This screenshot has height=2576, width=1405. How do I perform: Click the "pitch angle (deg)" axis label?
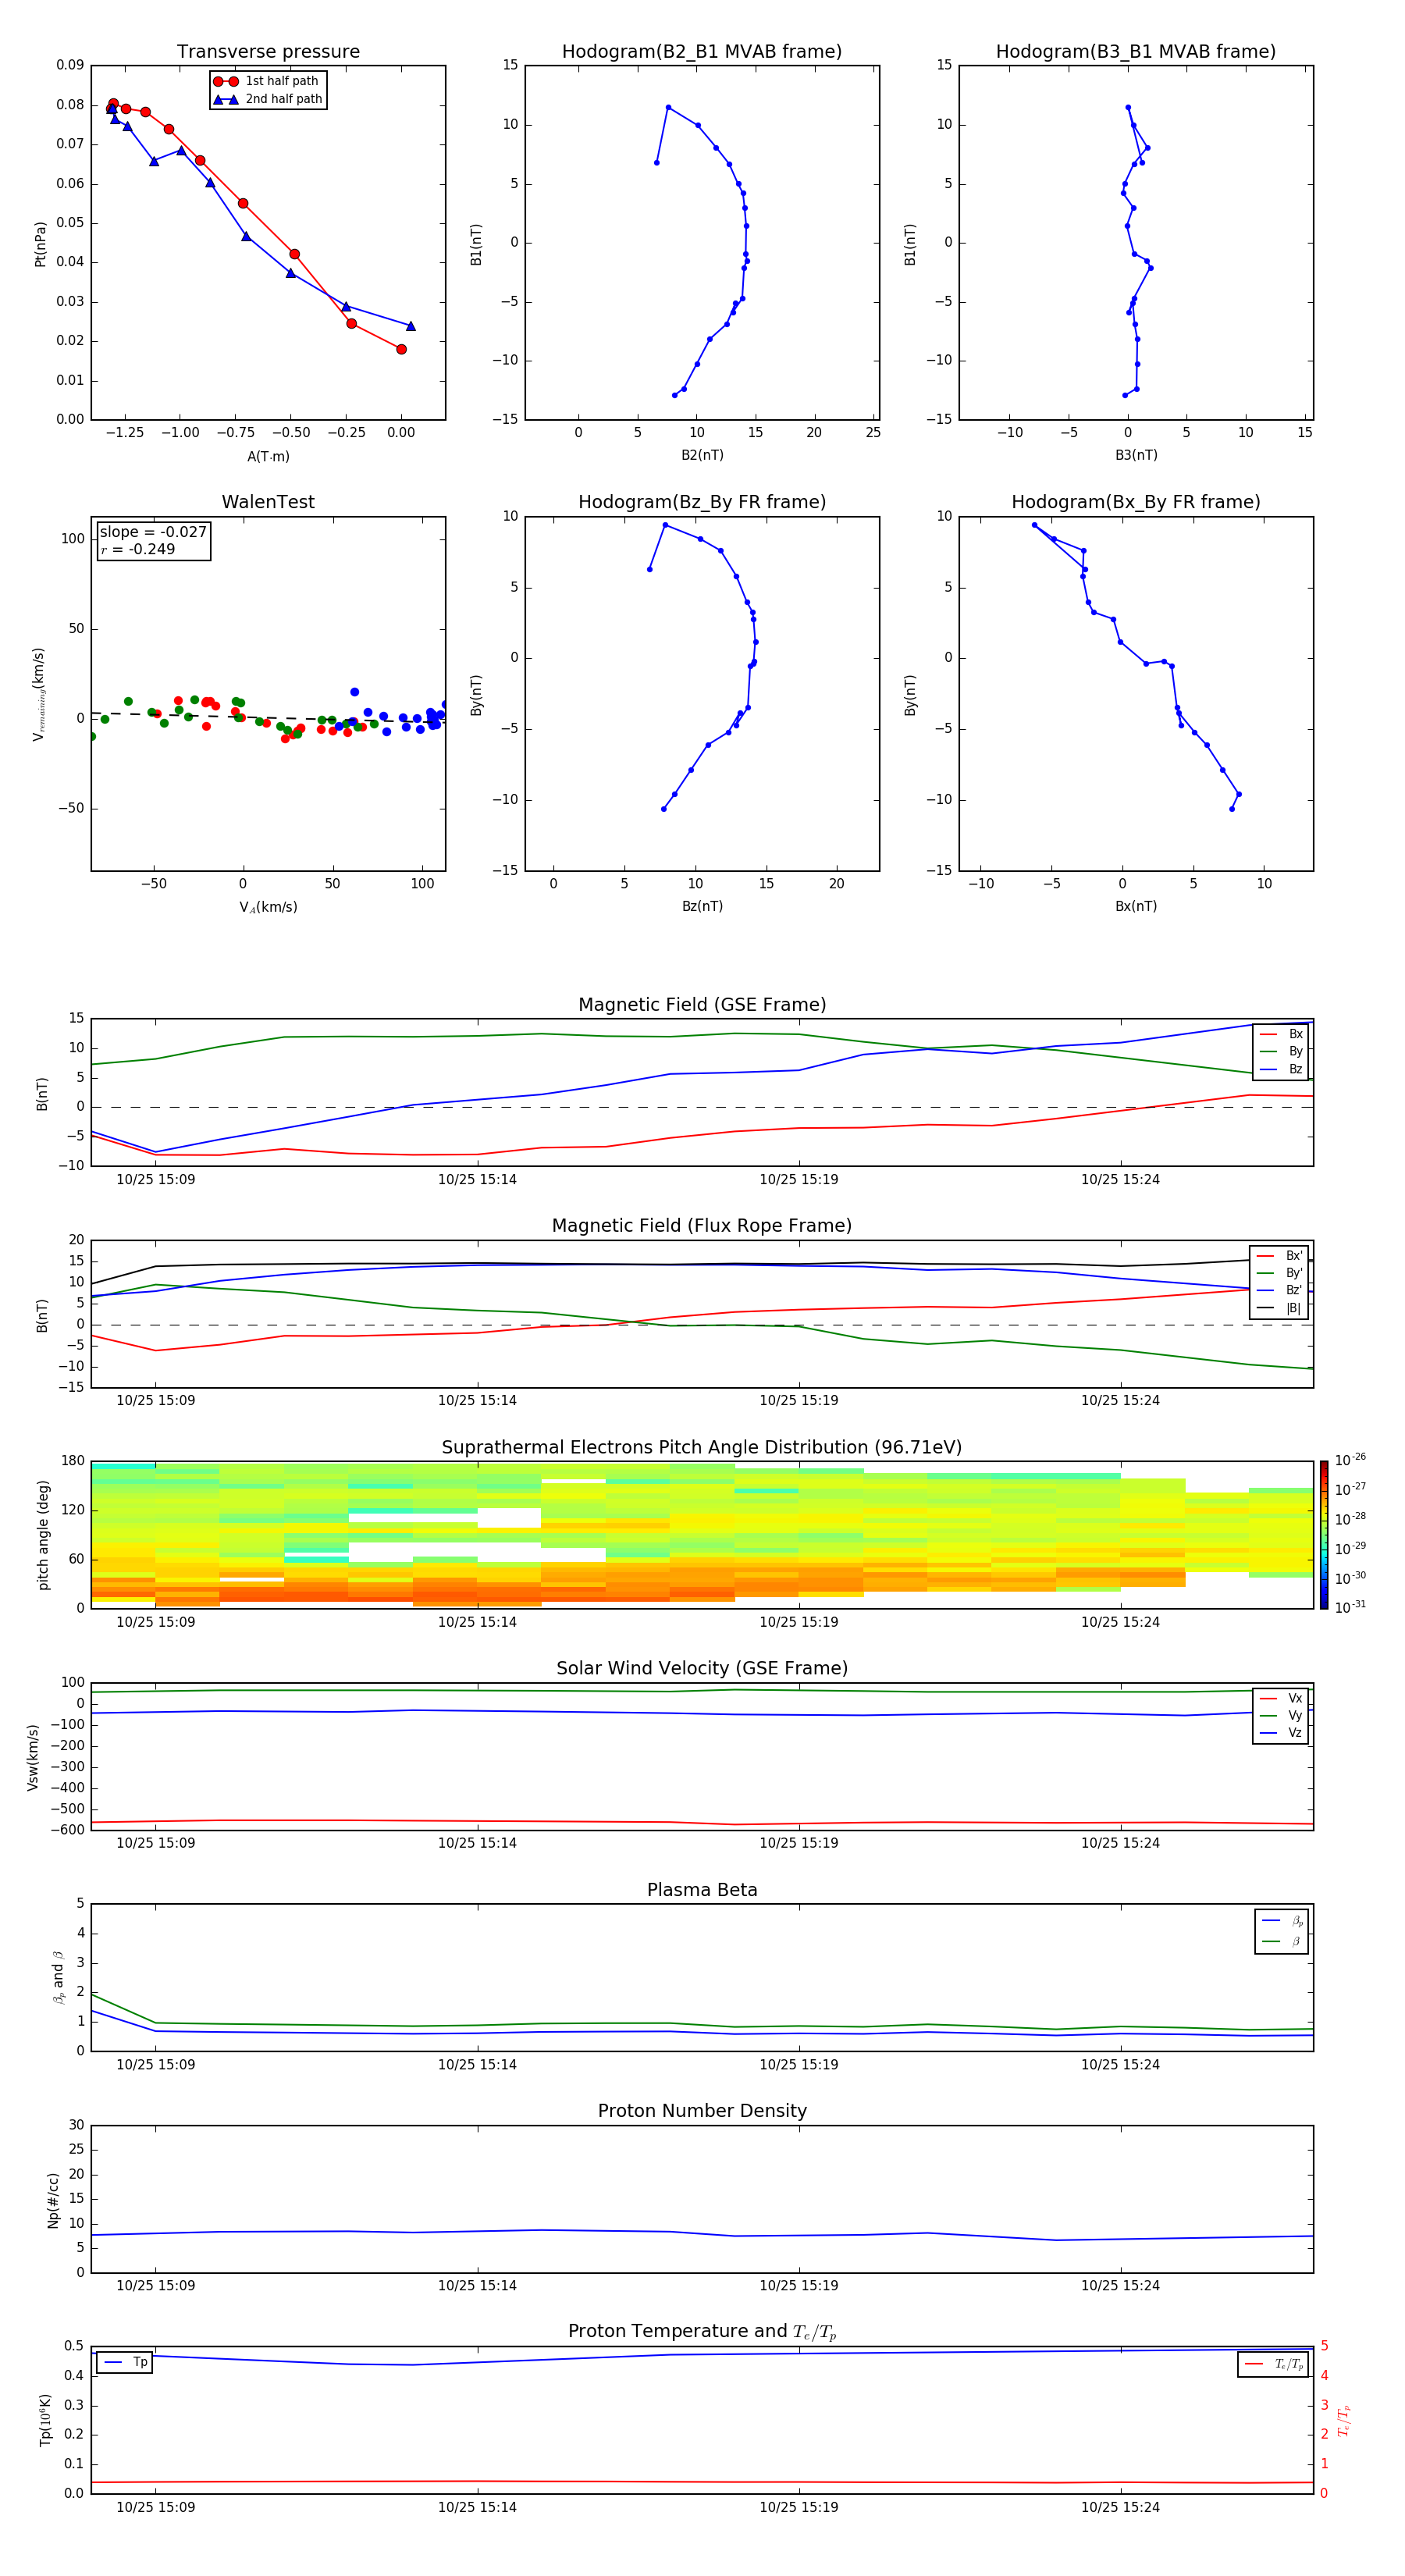43,1535
